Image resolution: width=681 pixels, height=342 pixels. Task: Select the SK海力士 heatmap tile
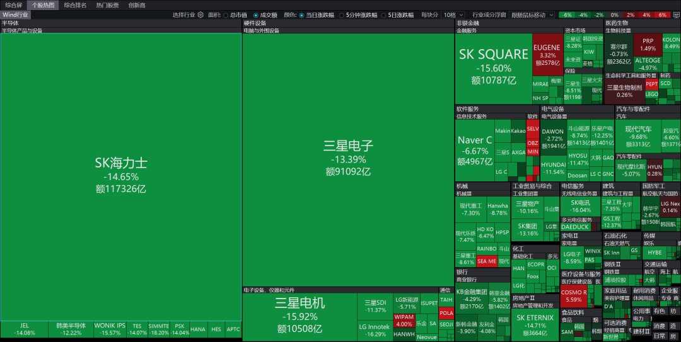click(120, 176)
